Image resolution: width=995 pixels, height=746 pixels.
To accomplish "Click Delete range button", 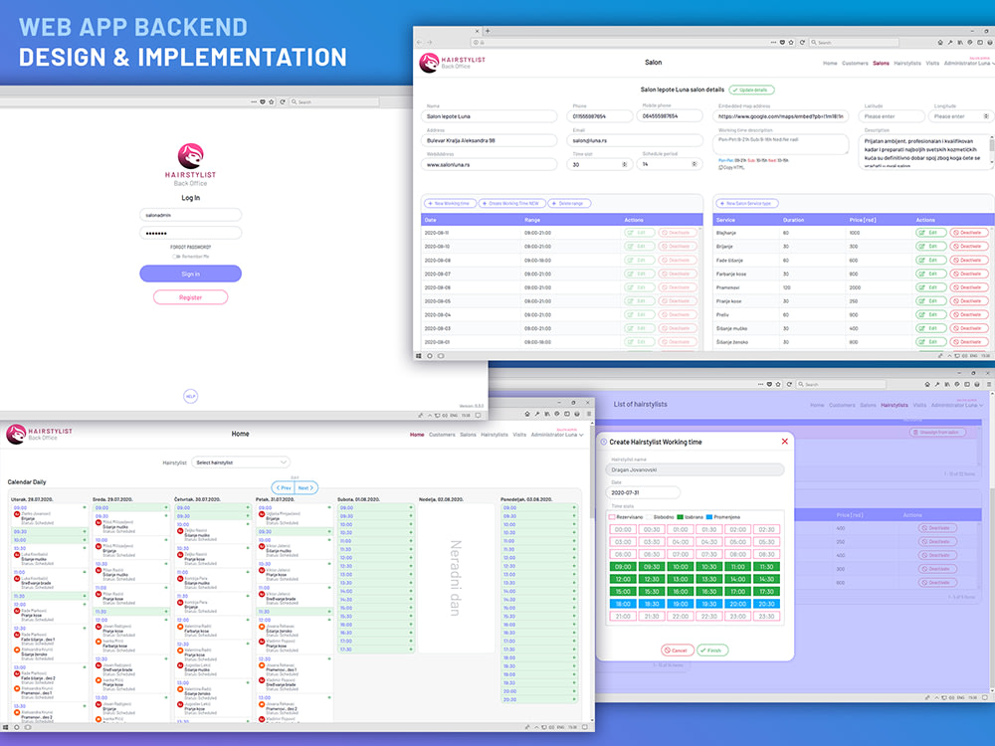I will pyautogui.click(x=569, y=204).
